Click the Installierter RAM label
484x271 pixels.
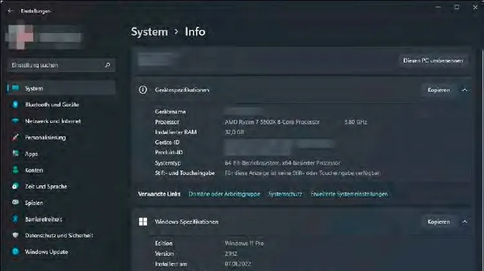coord(176,132)
